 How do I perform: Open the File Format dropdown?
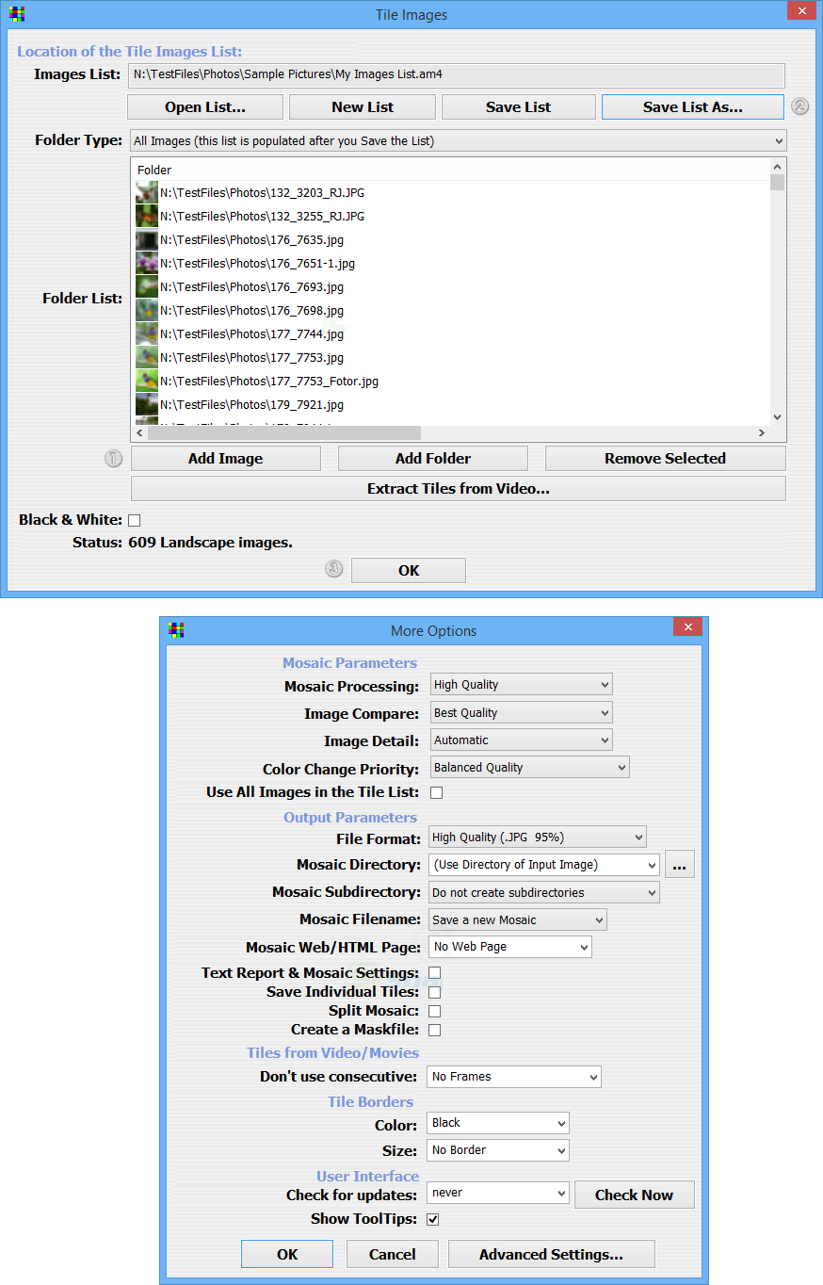click(x=538, y=837)
